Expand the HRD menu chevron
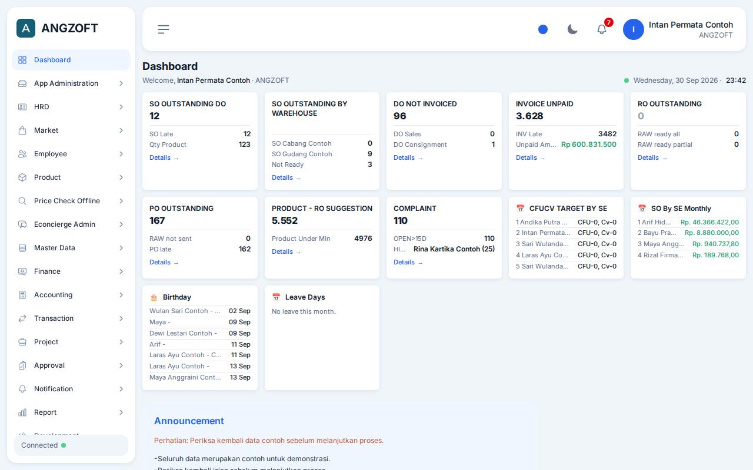This screenshot has height=470, width=753. (x=121, y=107)
